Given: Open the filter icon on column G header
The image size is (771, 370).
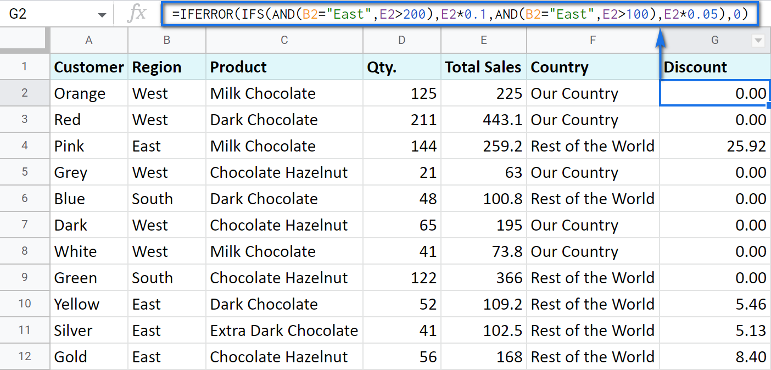Looking at the screenshot, I should pos(758,40).
